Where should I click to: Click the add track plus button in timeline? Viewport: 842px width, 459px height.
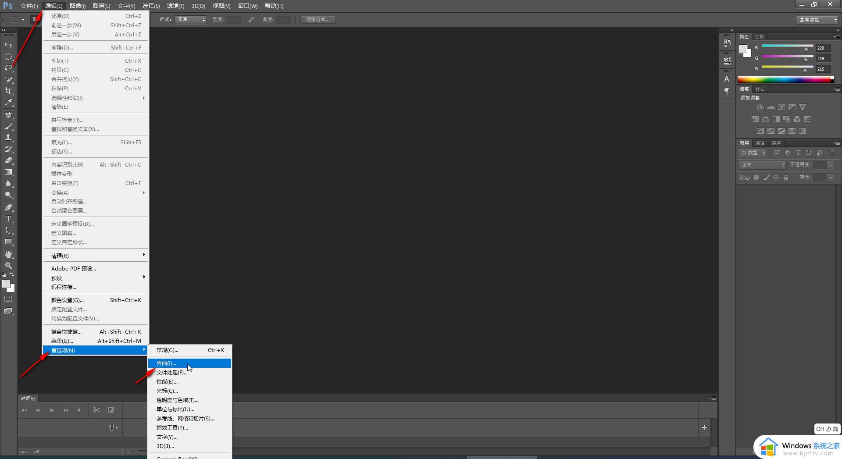704,427
